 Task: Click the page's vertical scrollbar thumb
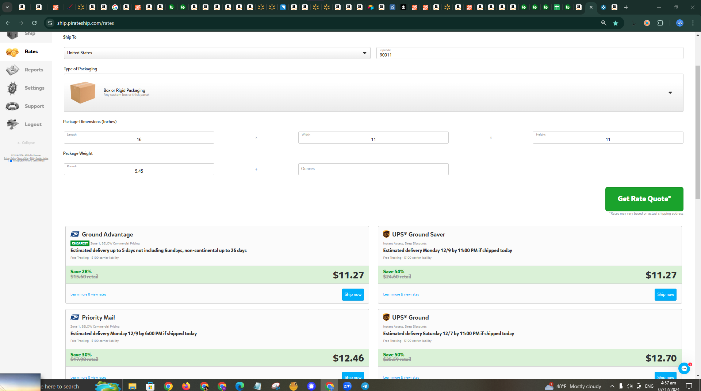tap(698, 132)
